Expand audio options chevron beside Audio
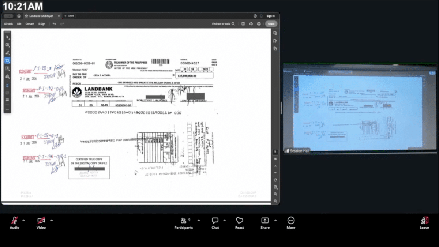439x247 pixels. (24, 220)
